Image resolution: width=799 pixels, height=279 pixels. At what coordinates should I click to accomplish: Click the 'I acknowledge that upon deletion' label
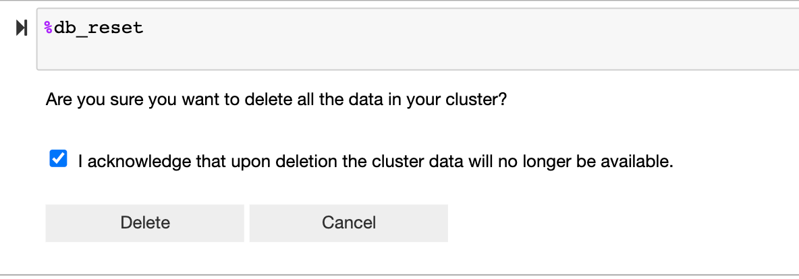click(375, 162)
